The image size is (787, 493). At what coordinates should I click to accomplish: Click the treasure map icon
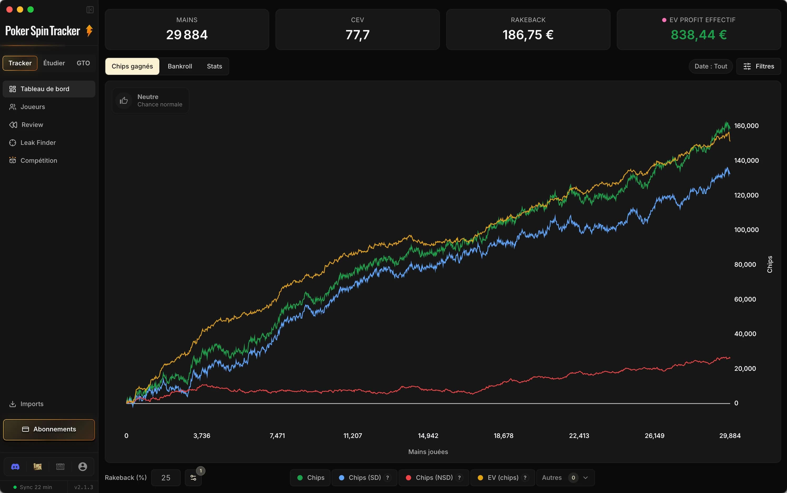37,467
